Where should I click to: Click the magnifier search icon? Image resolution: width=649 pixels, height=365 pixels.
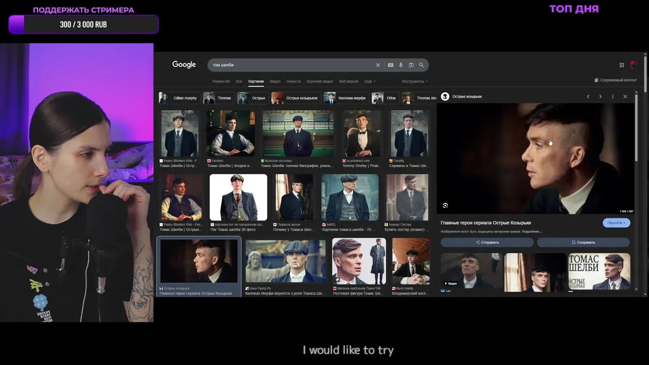pos(421,65)
